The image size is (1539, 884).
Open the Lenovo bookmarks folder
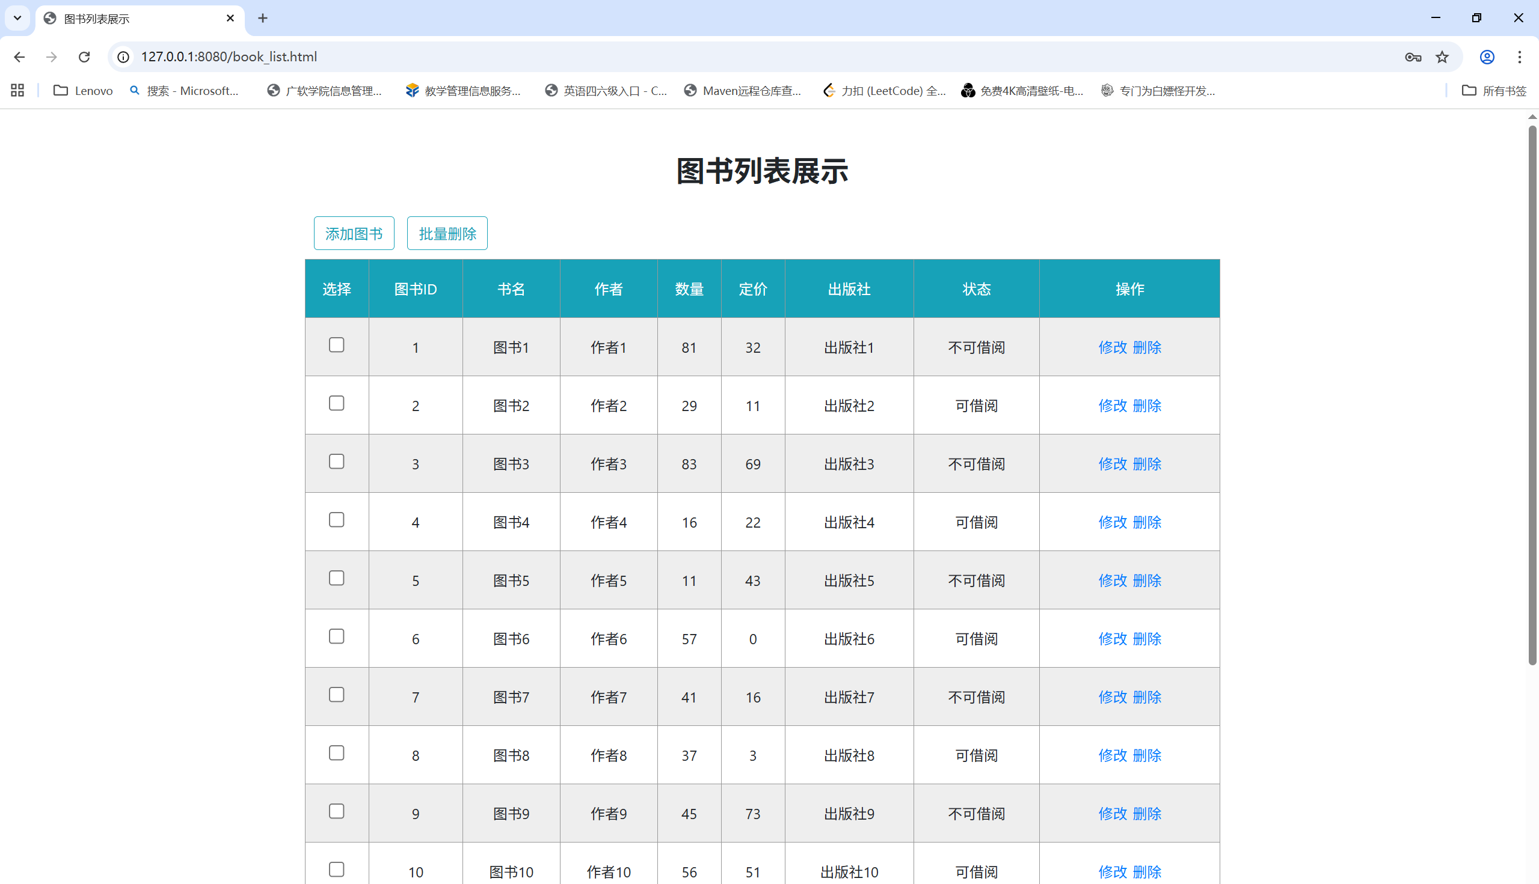(x=83, y=91)
